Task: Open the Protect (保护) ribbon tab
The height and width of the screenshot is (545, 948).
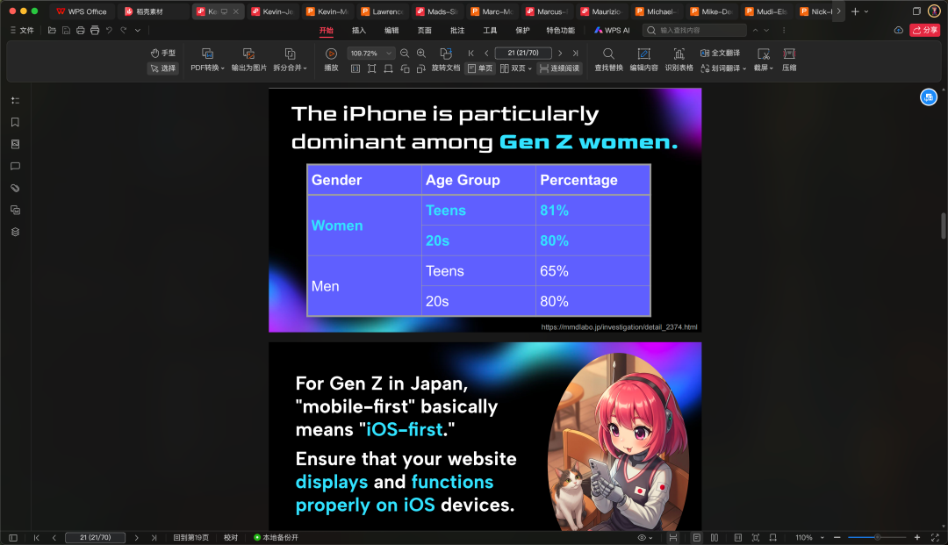Action: tap(522, 30)
